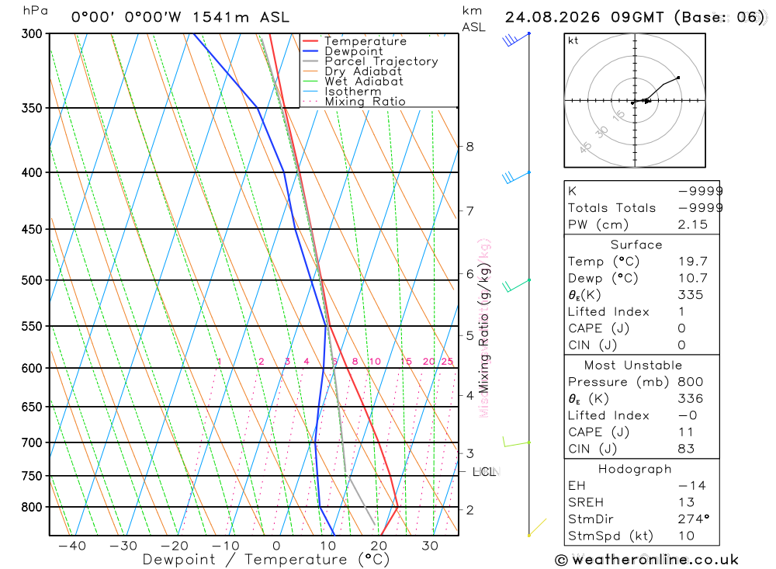The image size is (776, 569).
Task: Click the 8 km height label
Action: [x=469, y=147]
